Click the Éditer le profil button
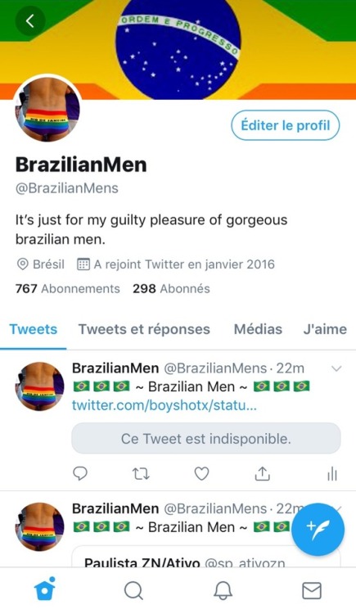Image resolution: width=356 pixels, height=614 pixels. tap(286, 125)
